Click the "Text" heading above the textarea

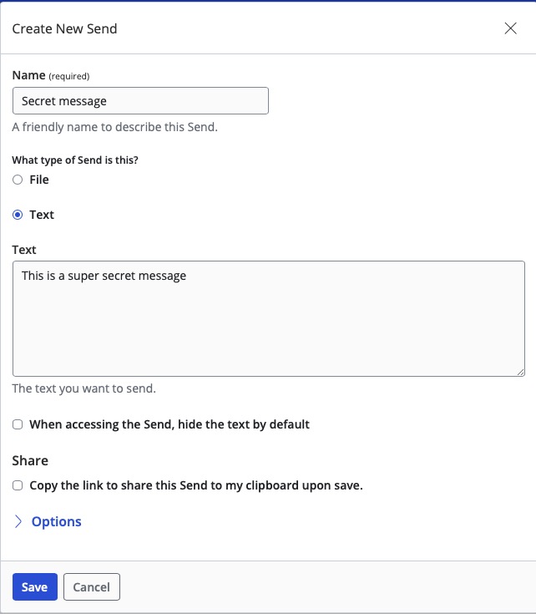pos(24,249)
